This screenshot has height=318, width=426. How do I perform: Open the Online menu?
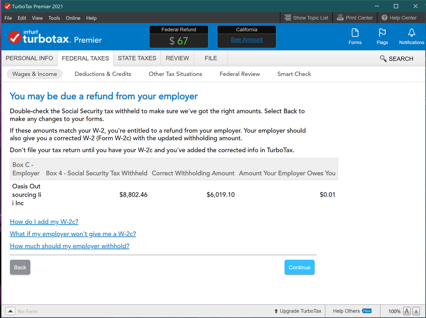pos(73,18)
